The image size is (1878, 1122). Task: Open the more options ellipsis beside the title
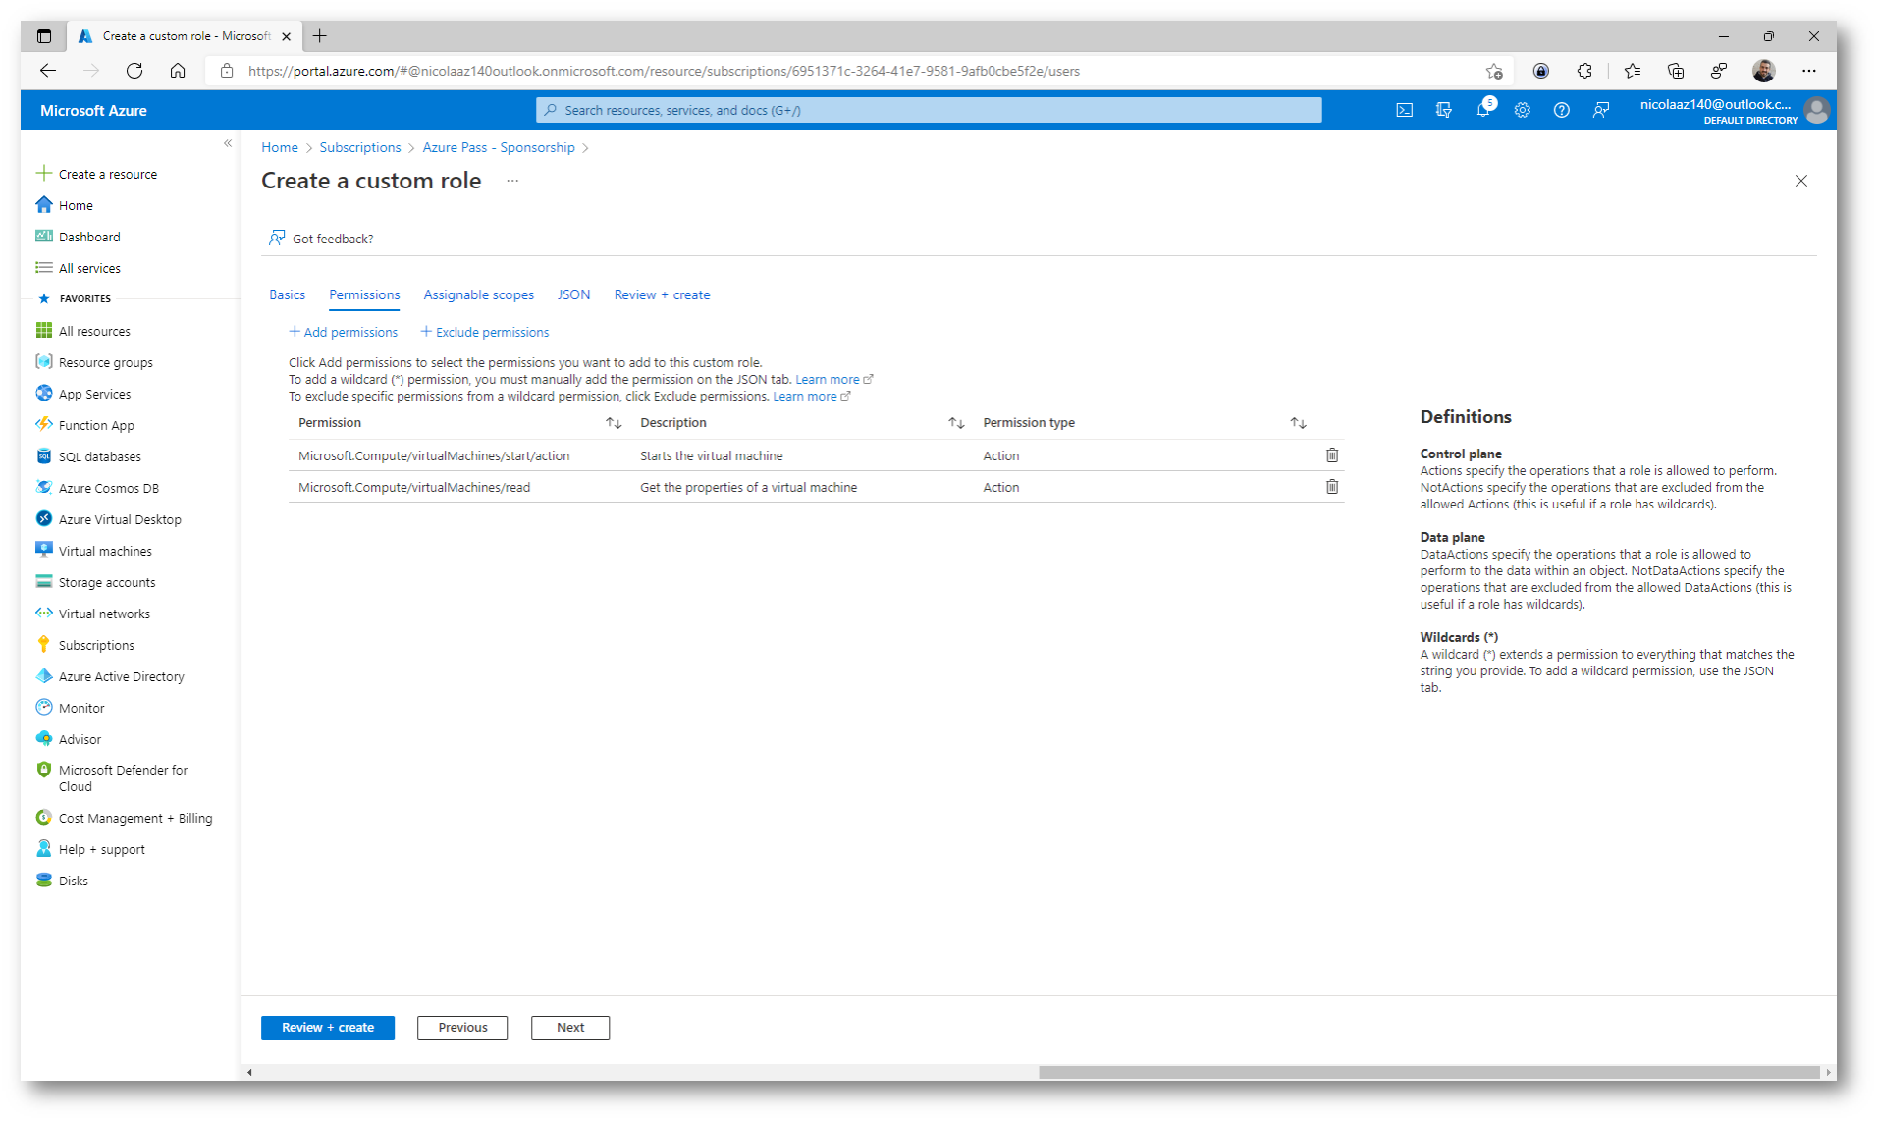(x=512, y=181)
